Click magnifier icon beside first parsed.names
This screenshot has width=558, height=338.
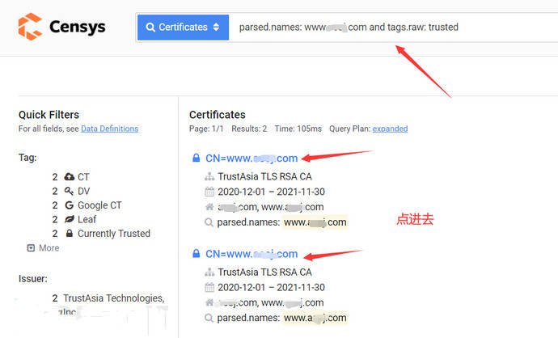[x=209, y=222]
